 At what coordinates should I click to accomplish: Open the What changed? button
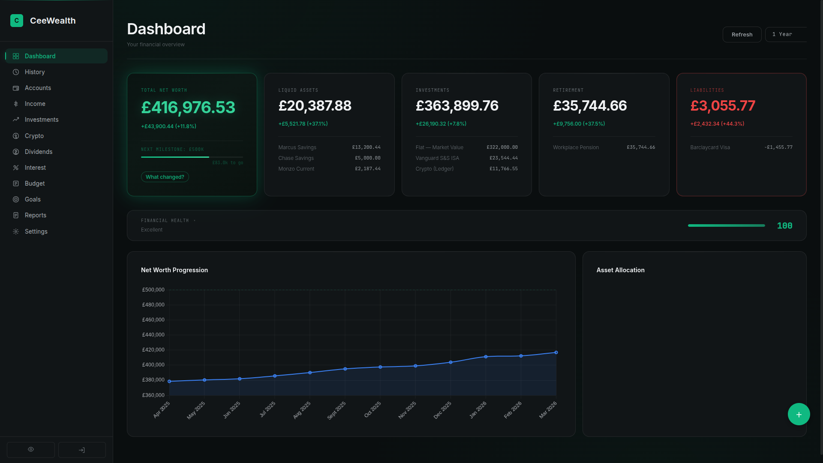click(165, 177)
